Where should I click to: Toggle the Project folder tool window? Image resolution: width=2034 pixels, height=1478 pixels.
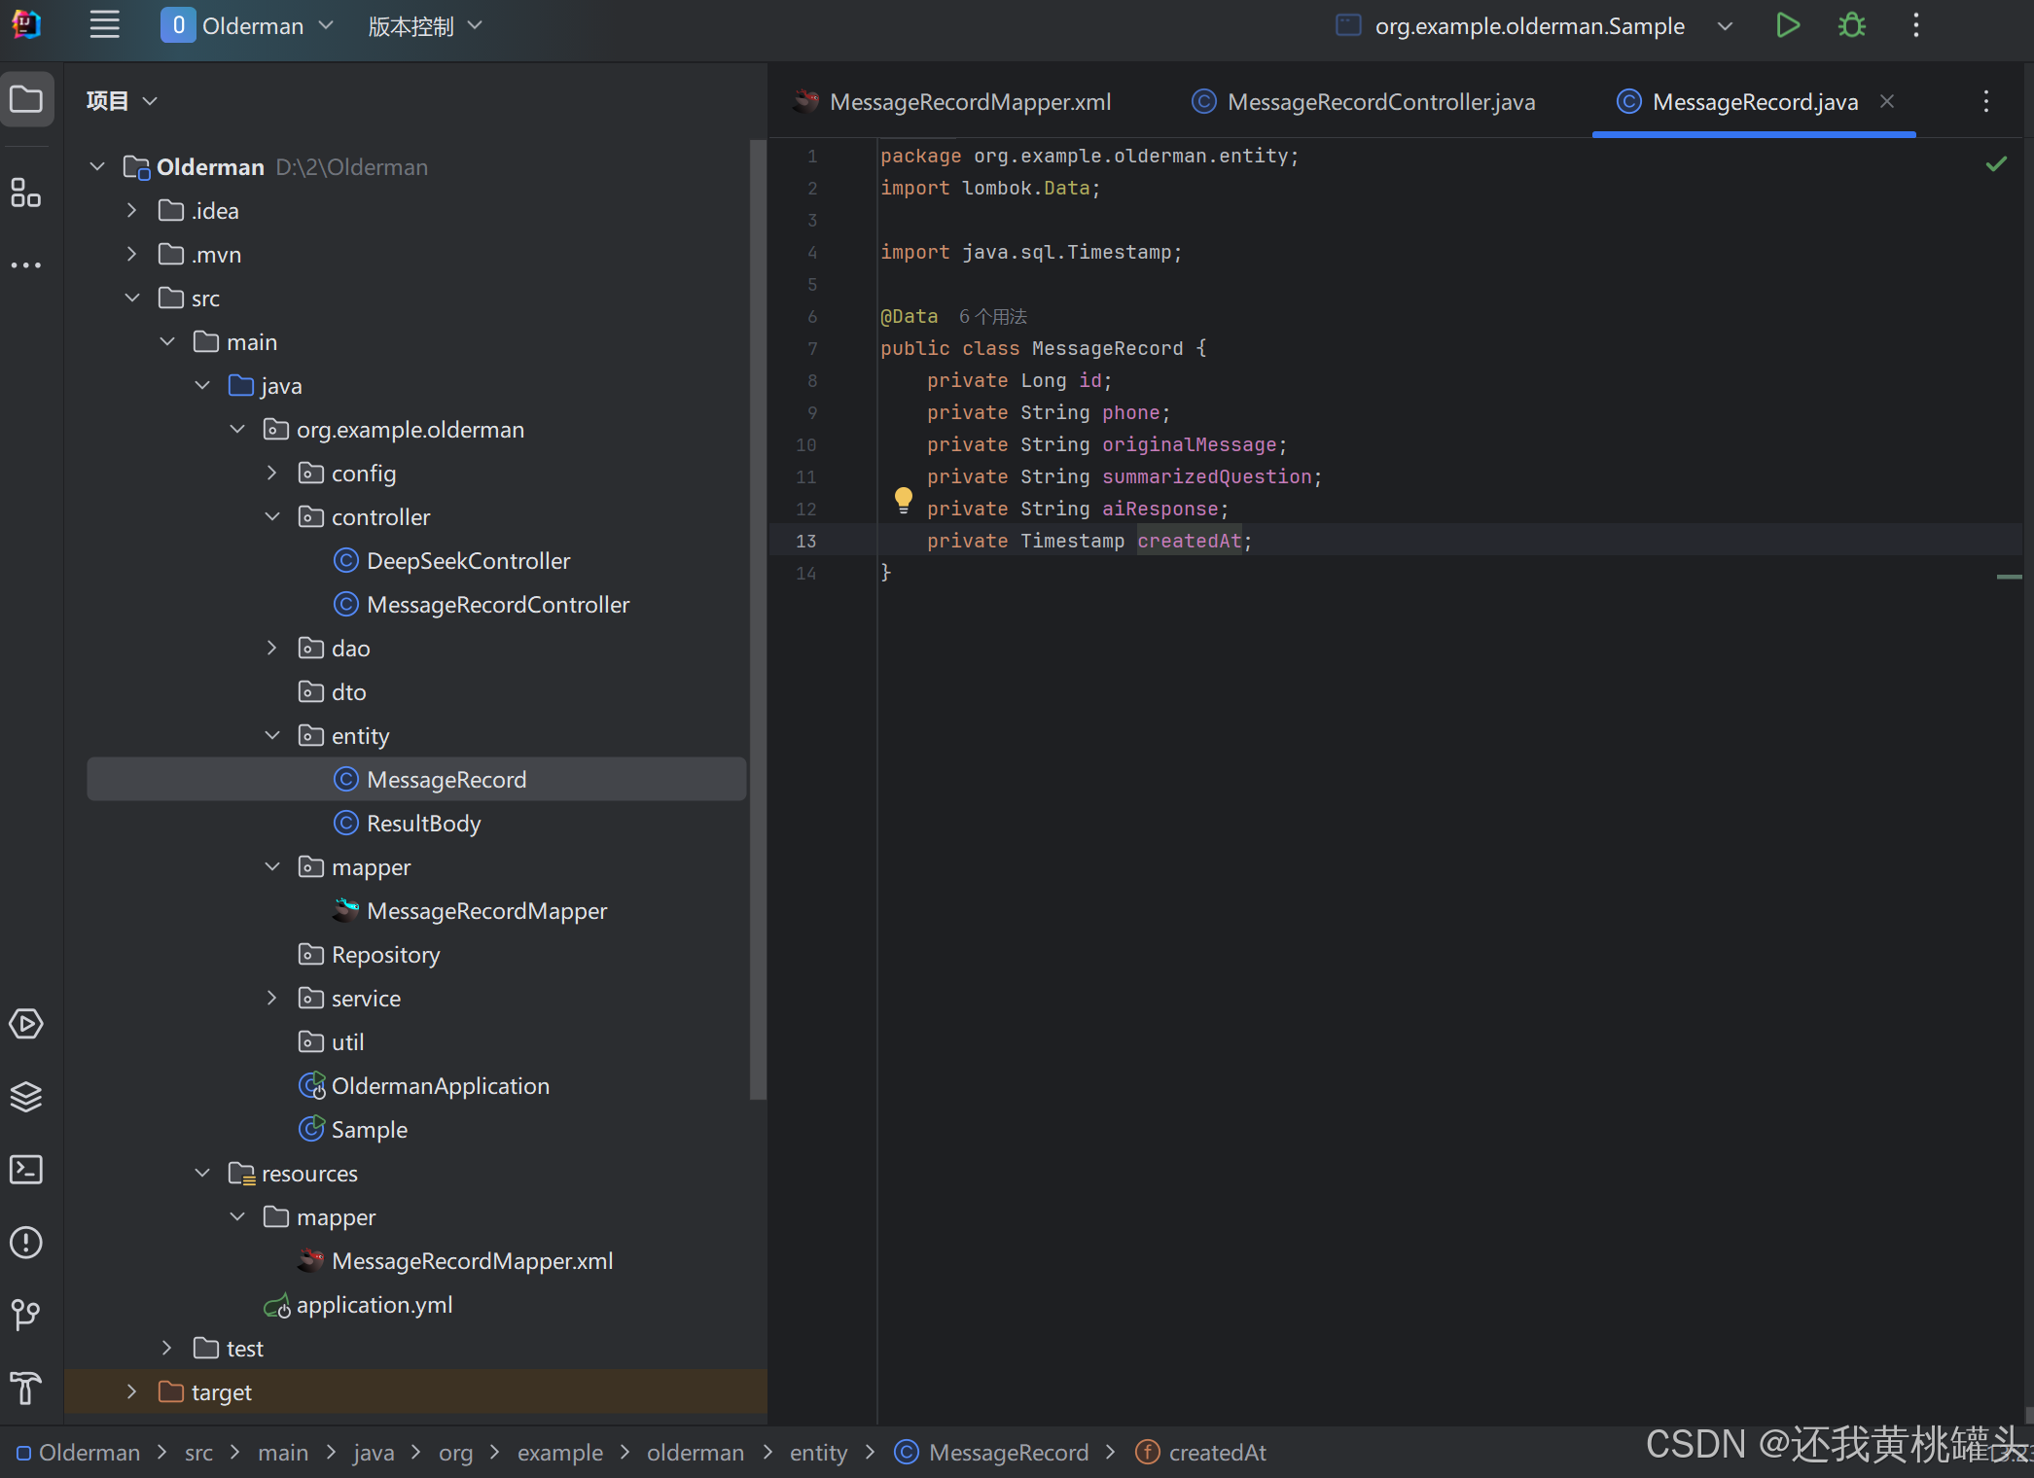click(26, 99)
